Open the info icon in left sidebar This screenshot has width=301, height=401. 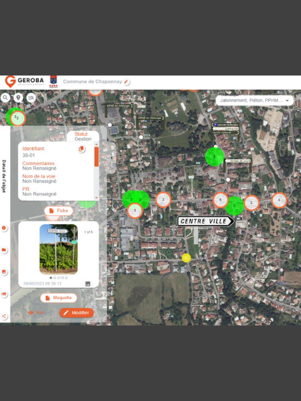pos(4,228)
